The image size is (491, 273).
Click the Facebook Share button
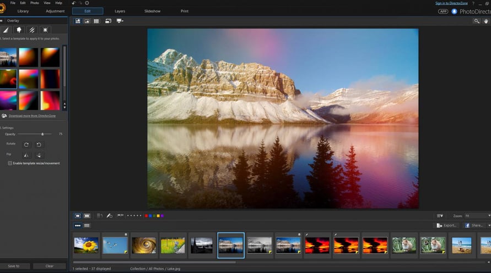click(474, 225)
